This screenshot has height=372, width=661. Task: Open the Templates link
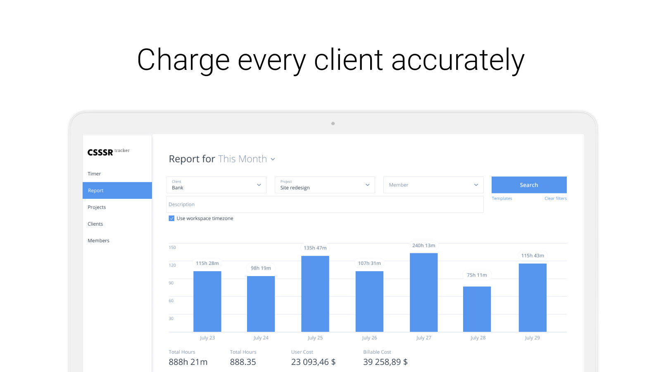tap(502, 198)
